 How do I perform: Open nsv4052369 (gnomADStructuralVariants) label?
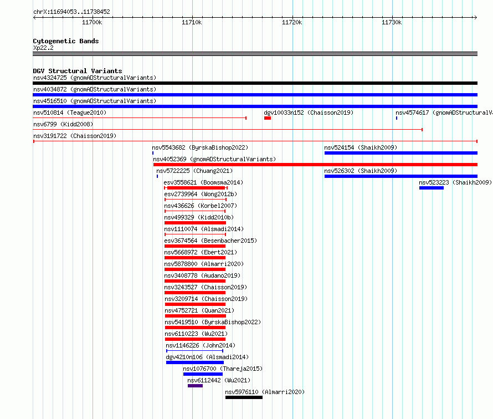(214, 159)
